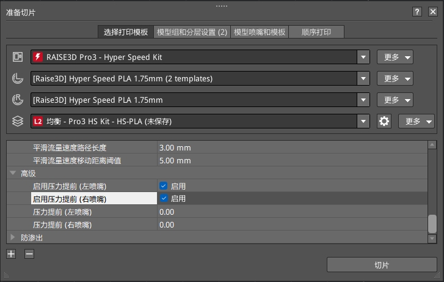444x282 pixels.
Task: Open help with the question mark button
Action: pyautogui.click(x=417, y=12)
